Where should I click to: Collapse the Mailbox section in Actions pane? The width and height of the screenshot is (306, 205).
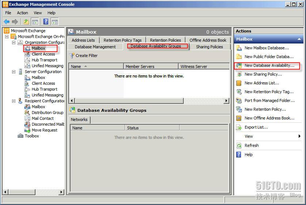point(299,39)
